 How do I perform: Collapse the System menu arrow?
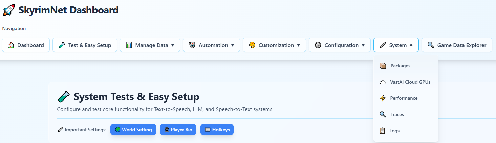pyautogui.click(x=411, y=45)
